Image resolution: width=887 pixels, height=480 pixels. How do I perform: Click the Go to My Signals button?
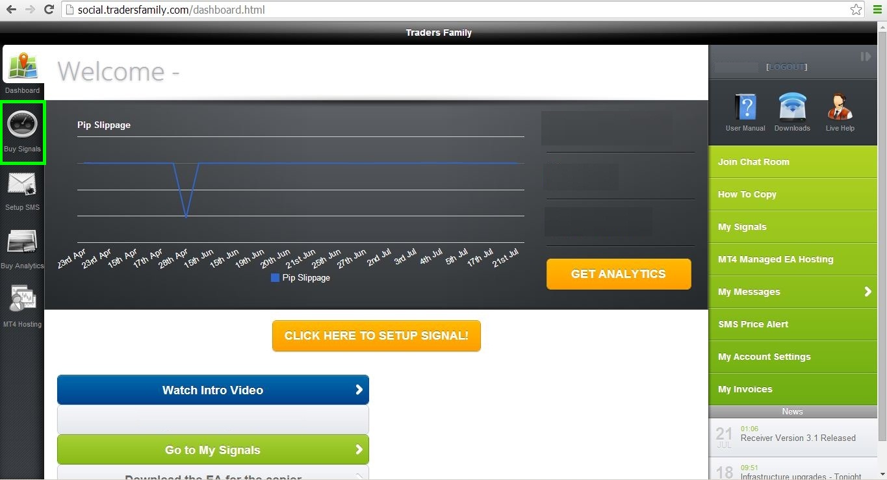(213, 449)
